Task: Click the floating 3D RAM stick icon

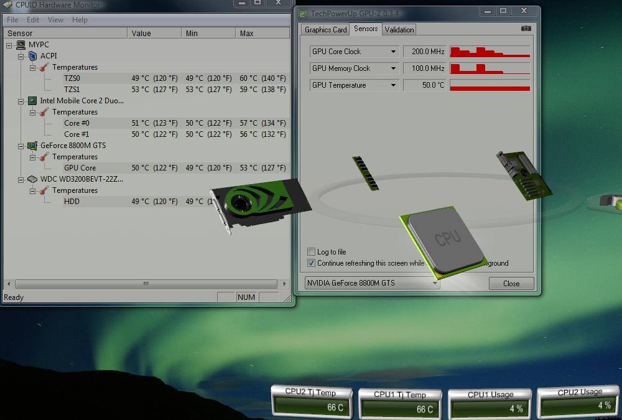Action: point(365,174)
